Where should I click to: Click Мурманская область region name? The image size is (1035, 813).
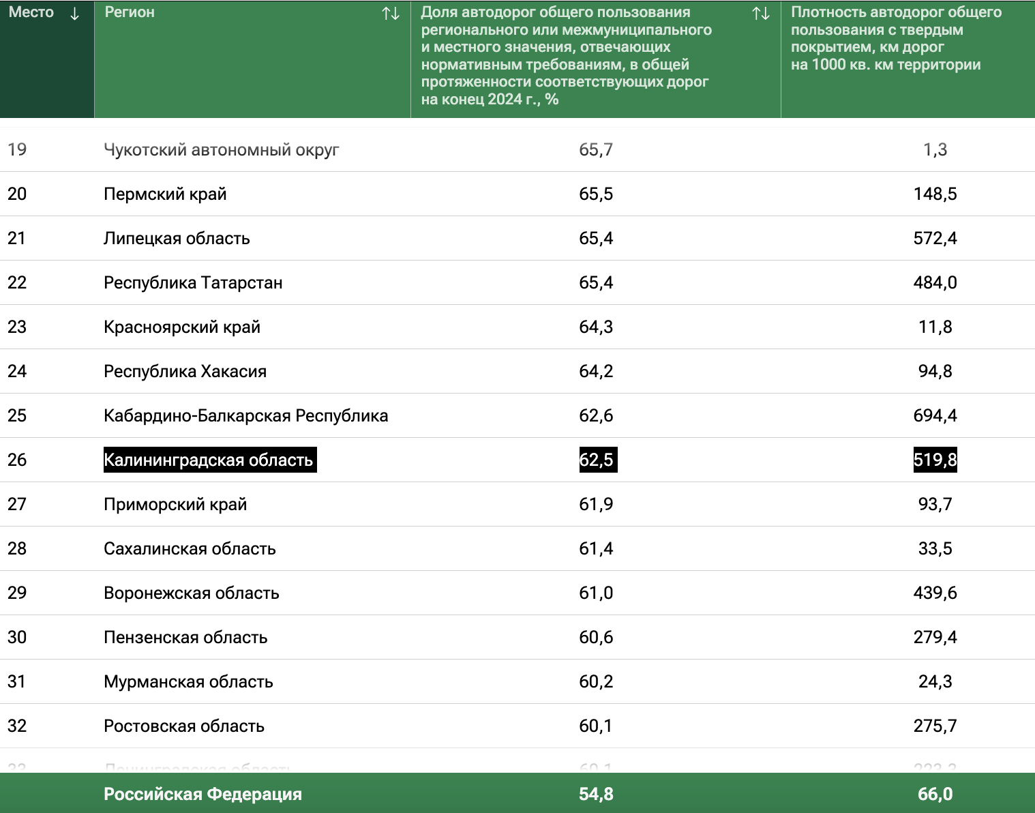click(188, 681)
